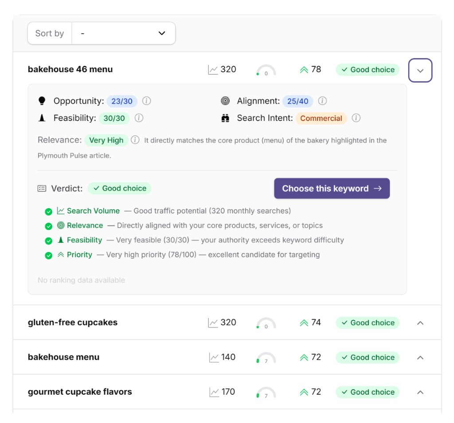Click the green checkmark beside the Feasibility criterion
Image resolution: width=454 pixels, height=423 pixels.
[x=49, y=240]
